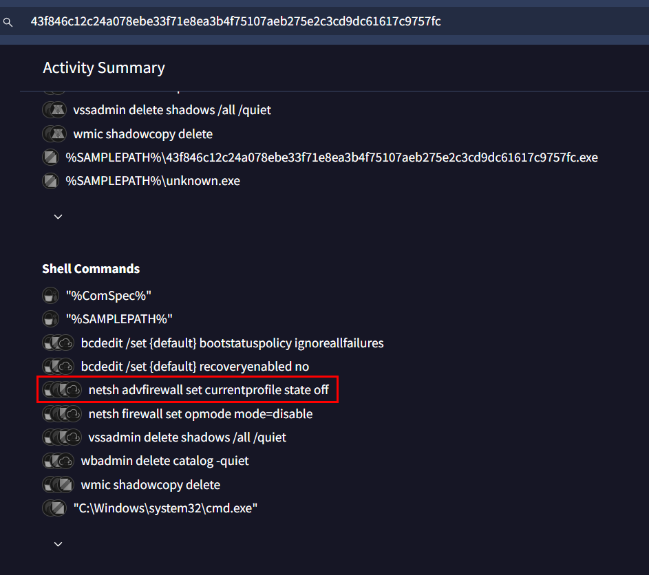Image resolution: width=649 pixels, height=575 pixels.
Task: Open the %SAMPLEPATH%\unknown.exe process entry
Action: 153,181
